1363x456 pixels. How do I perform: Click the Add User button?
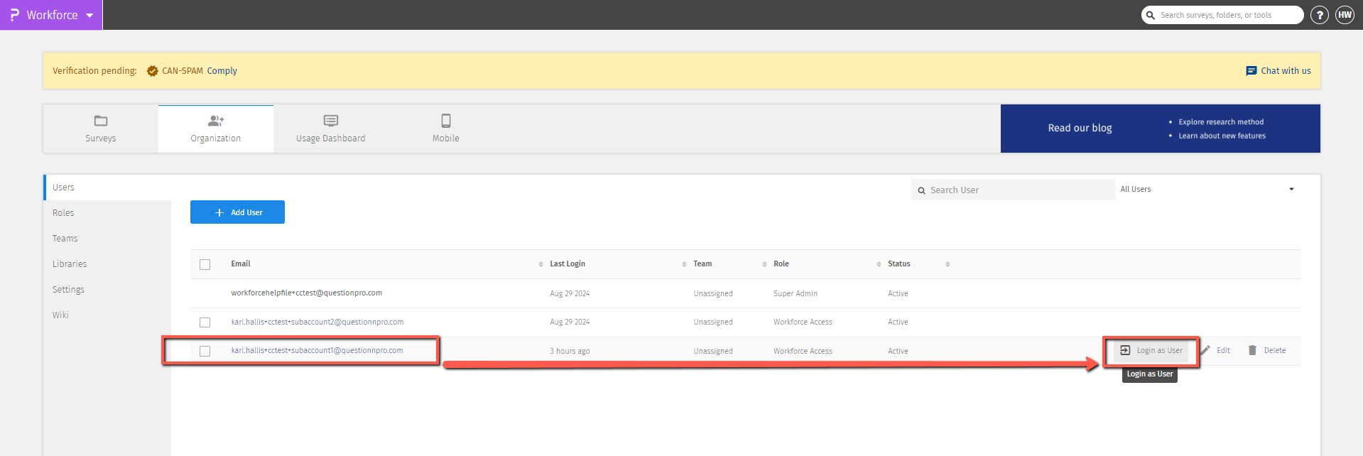237,212
